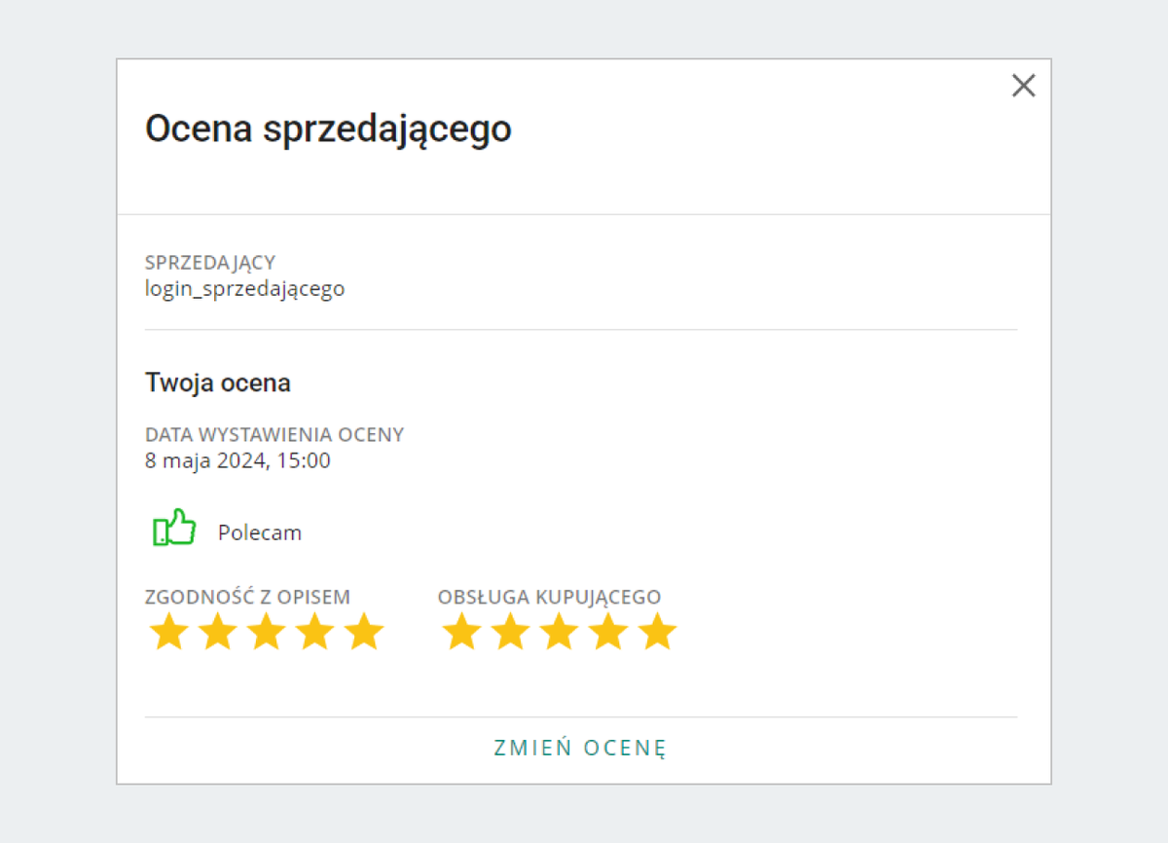Click the seller login login_sprzedającego

pyautogui.click(x=246, y=288)
